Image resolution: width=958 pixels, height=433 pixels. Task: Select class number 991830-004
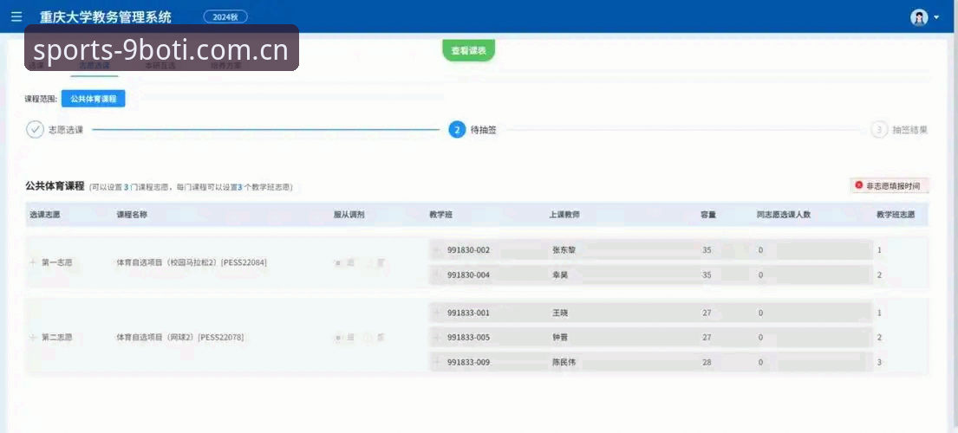pos(469,275)
